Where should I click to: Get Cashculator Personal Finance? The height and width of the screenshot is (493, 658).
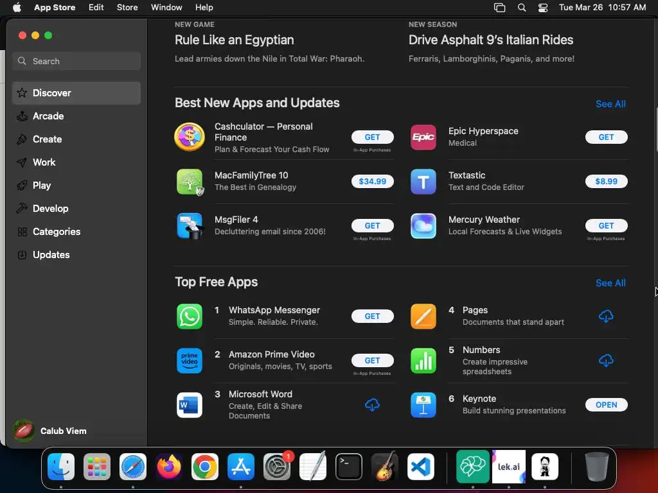[372, 137]
